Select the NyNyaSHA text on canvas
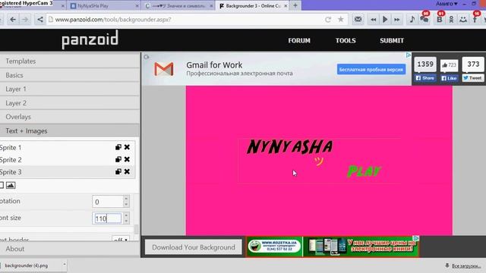The height and width of the screenshot is (273, 486). click(x=289, y=146)
